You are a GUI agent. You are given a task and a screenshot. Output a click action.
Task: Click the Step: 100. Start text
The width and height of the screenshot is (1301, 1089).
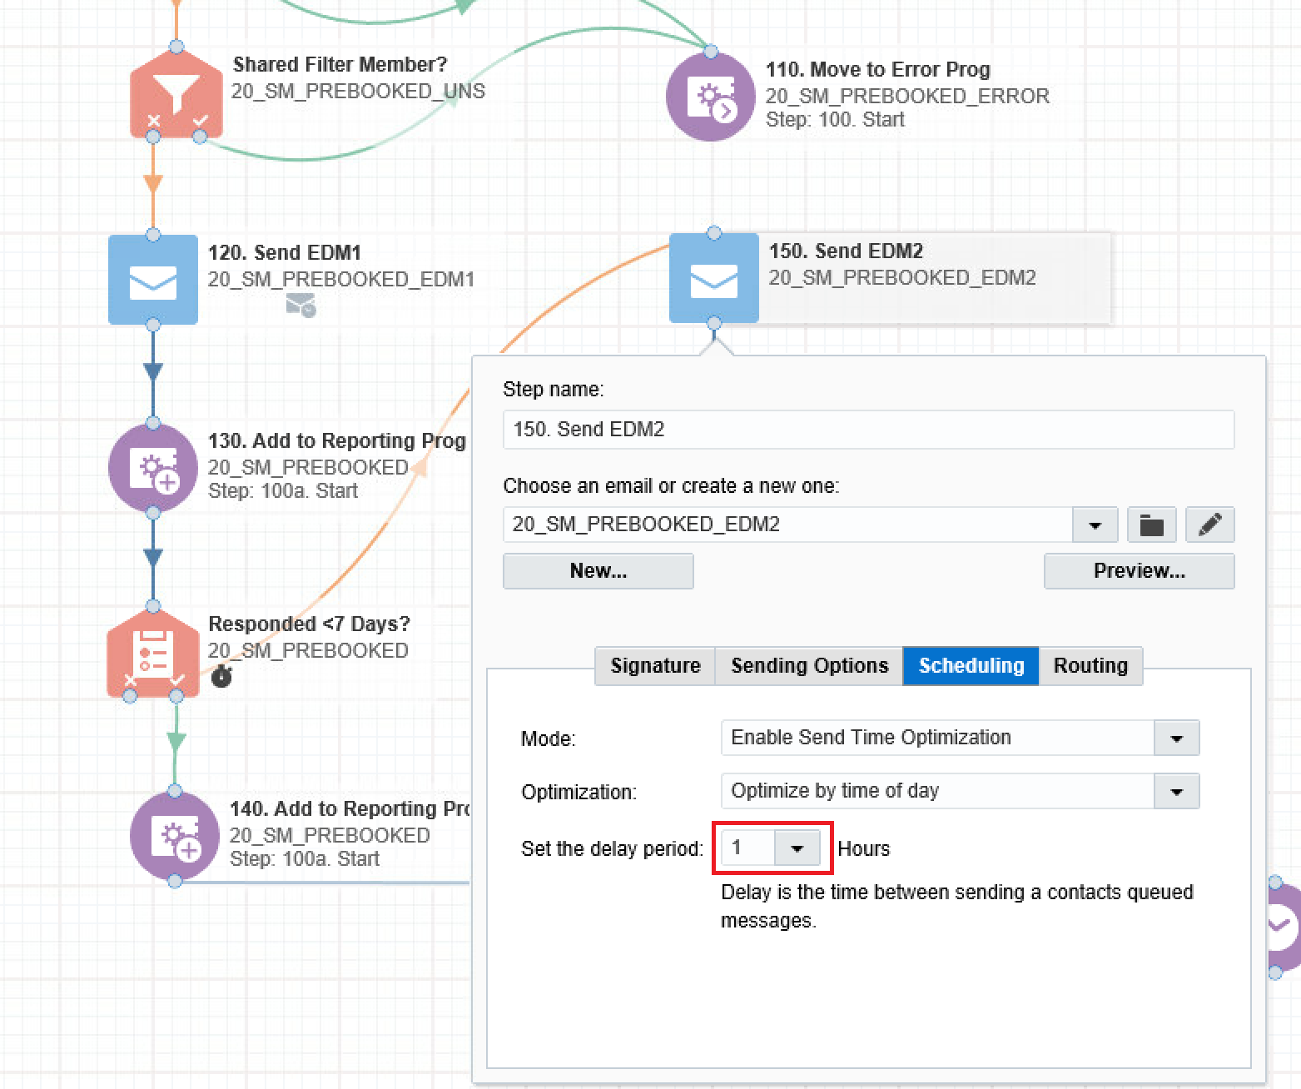click(835, 120)
